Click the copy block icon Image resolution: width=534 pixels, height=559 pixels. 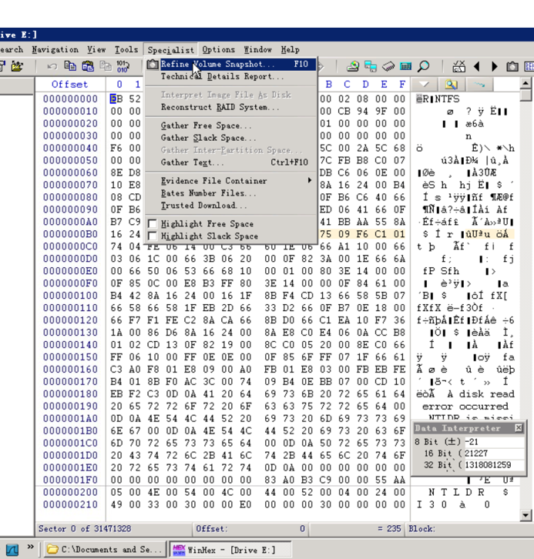(x=70, y=66)
